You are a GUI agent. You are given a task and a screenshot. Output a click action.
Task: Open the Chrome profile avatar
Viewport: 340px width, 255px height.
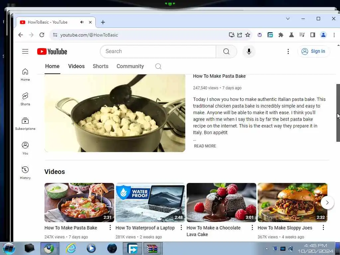(x=323, y=35)
